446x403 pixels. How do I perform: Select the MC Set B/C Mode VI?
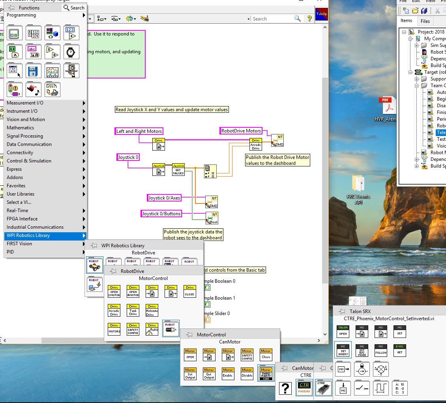pos(362,351)
